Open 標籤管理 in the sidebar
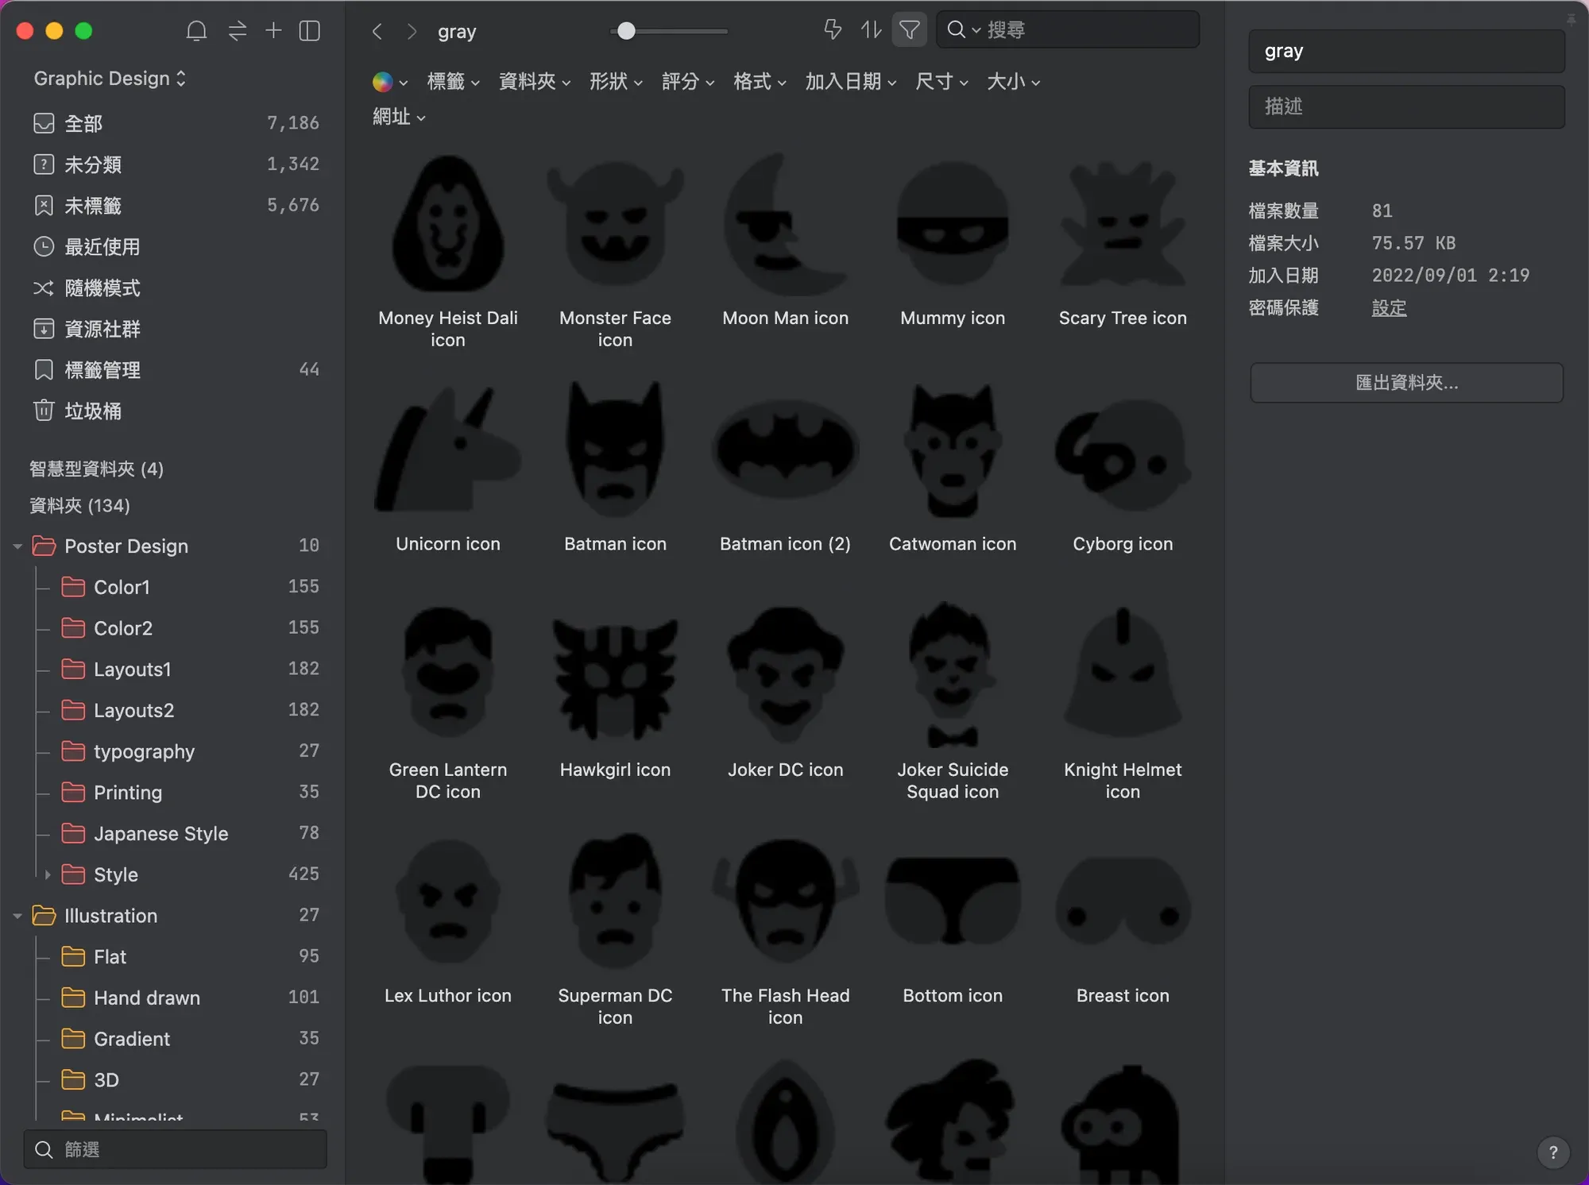1589x1185 pixels. [175, 370]
